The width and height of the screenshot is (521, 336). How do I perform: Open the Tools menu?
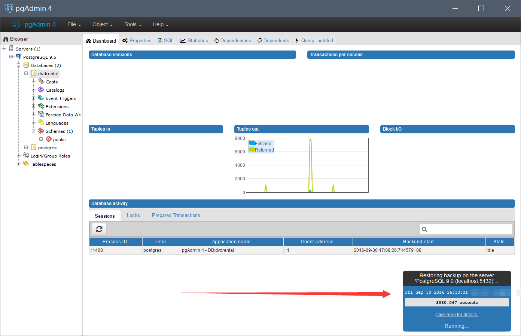pyautogui.click(x=133, y=24)
